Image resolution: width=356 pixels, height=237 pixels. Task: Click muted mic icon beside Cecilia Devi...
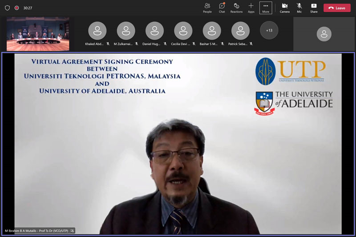click(x=194, y=44)
